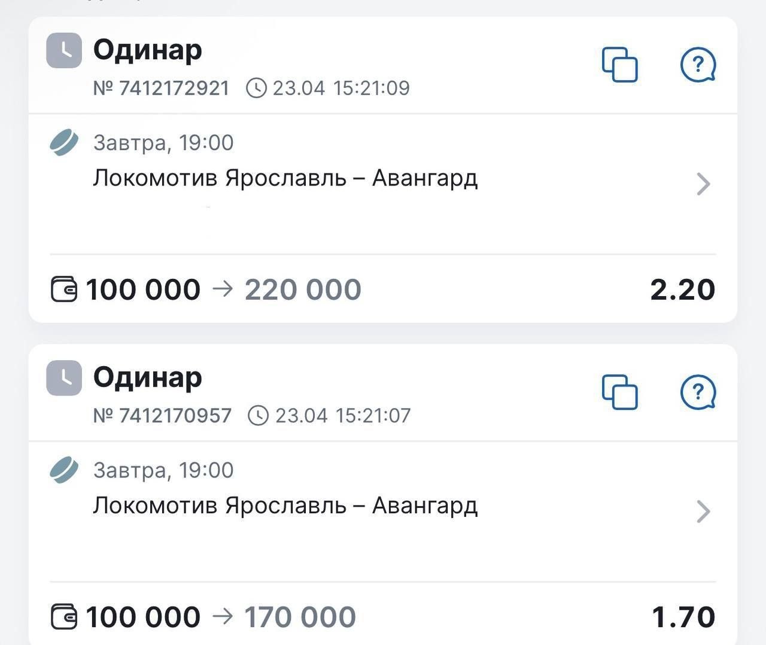Tap the 1.70 odds value

pos(683,617)
